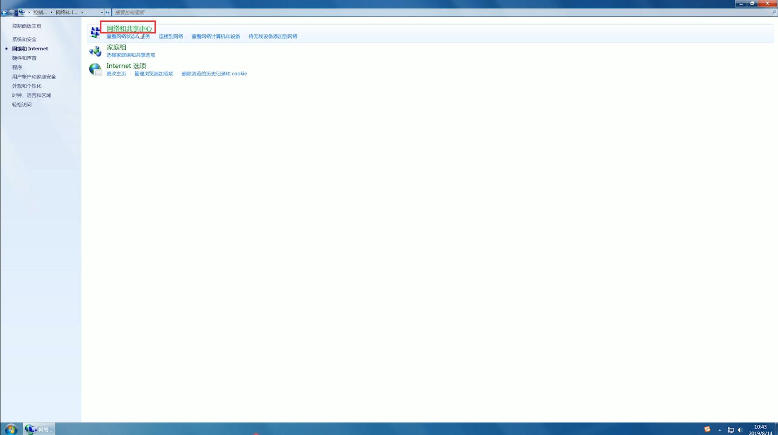This screenshot has width=778, height=435.
Task: Click the search magnifier icon
Action: coord(774,13)
